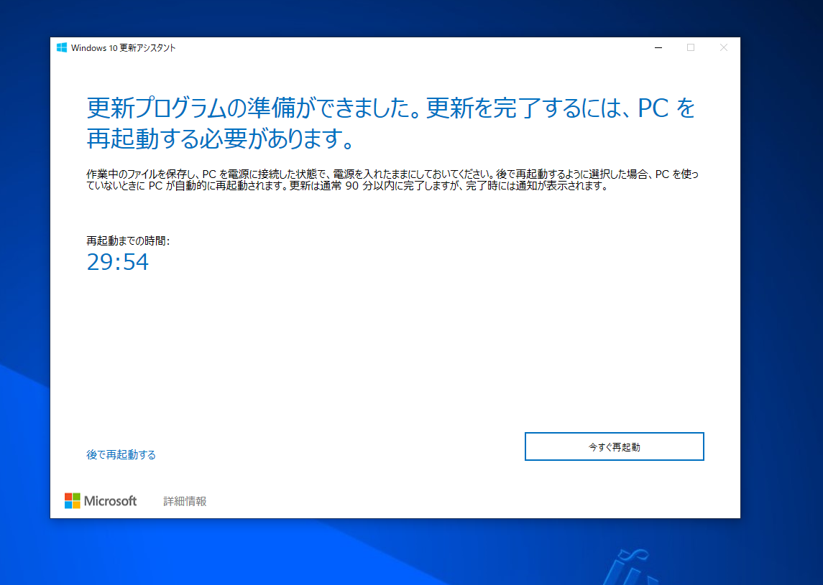823x585 pixels.
Task: Click the four-color Microsoft logo
Action: pyautogui.click(x=72, y=501)
